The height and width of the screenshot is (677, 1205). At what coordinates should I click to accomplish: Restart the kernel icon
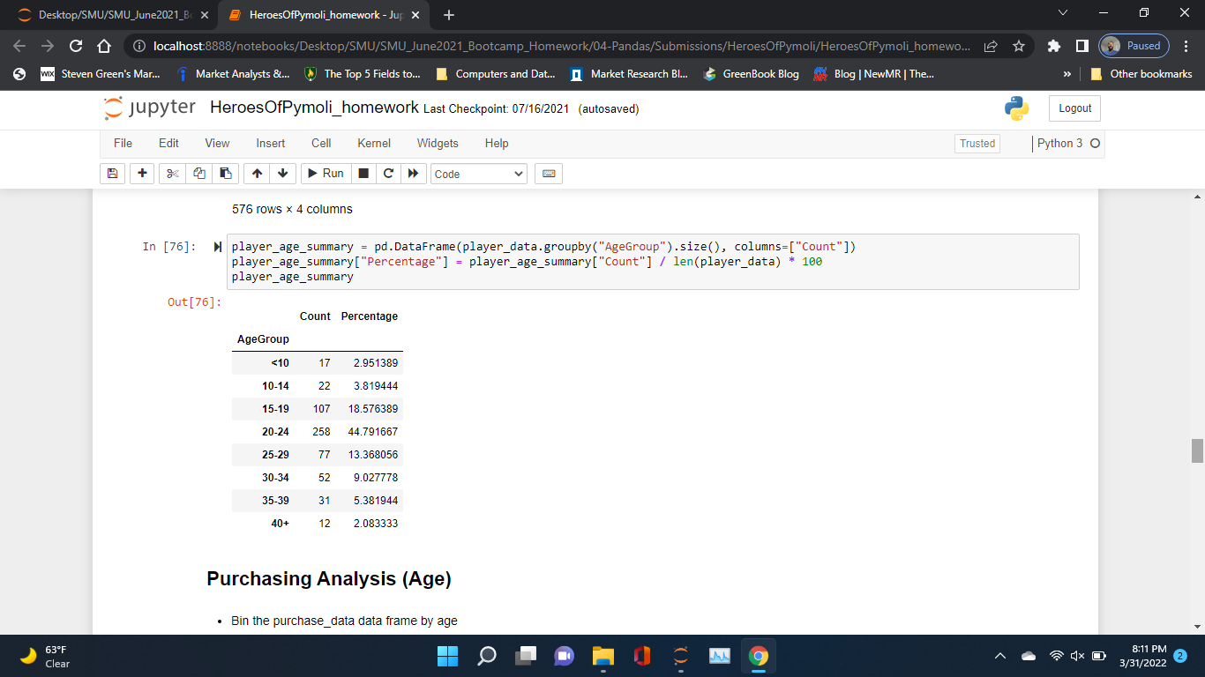387,174
